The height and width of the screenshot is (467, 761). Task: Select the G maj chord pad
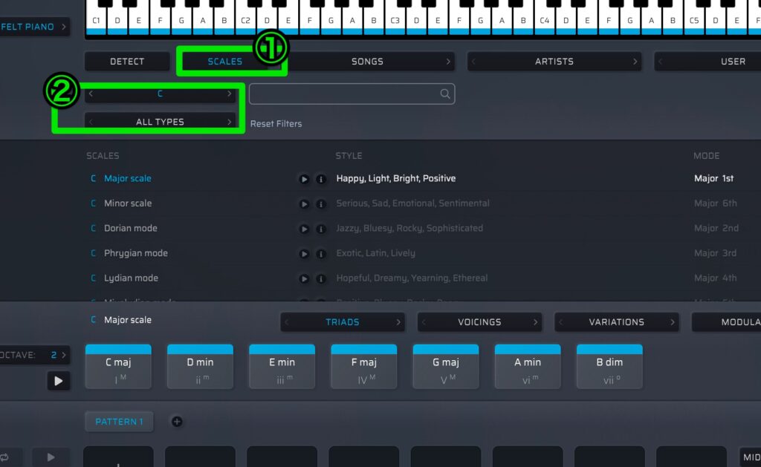click(x=446, y=366)
